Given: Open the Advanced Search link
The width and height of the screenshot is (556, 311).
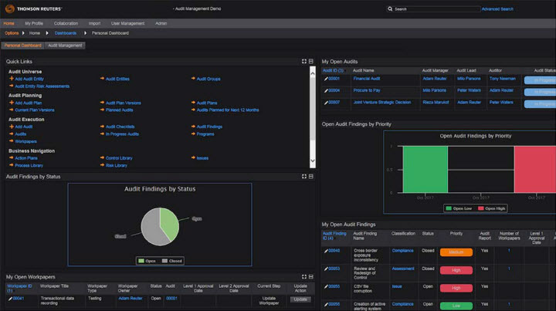Looking at the screenshot, I should click(x=497, y=8).
